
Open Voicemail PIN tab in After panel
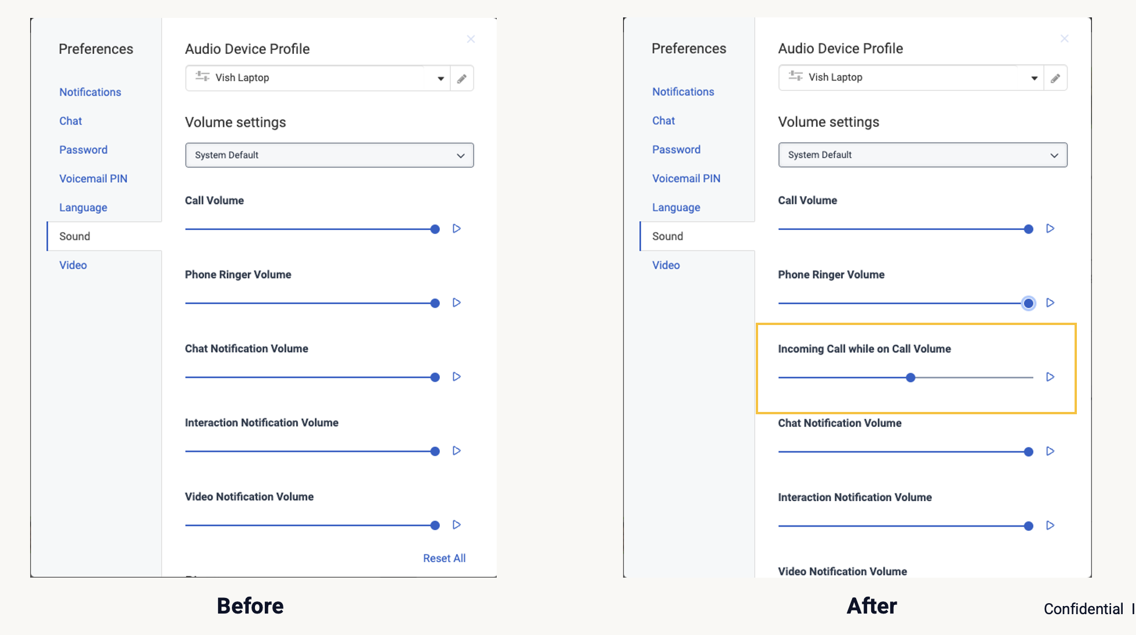click(686, 178)
